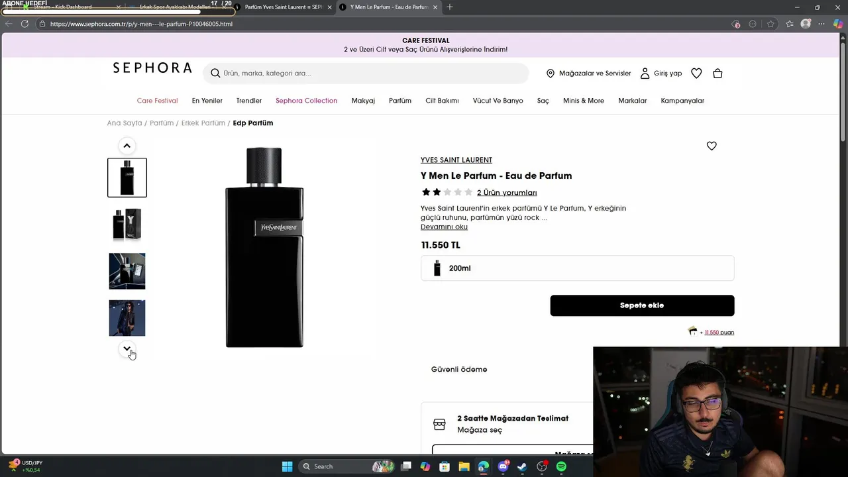848x477 pixels.
Task: Open 2 Ürün yorumları reviews link
Action: click(507, 193)
